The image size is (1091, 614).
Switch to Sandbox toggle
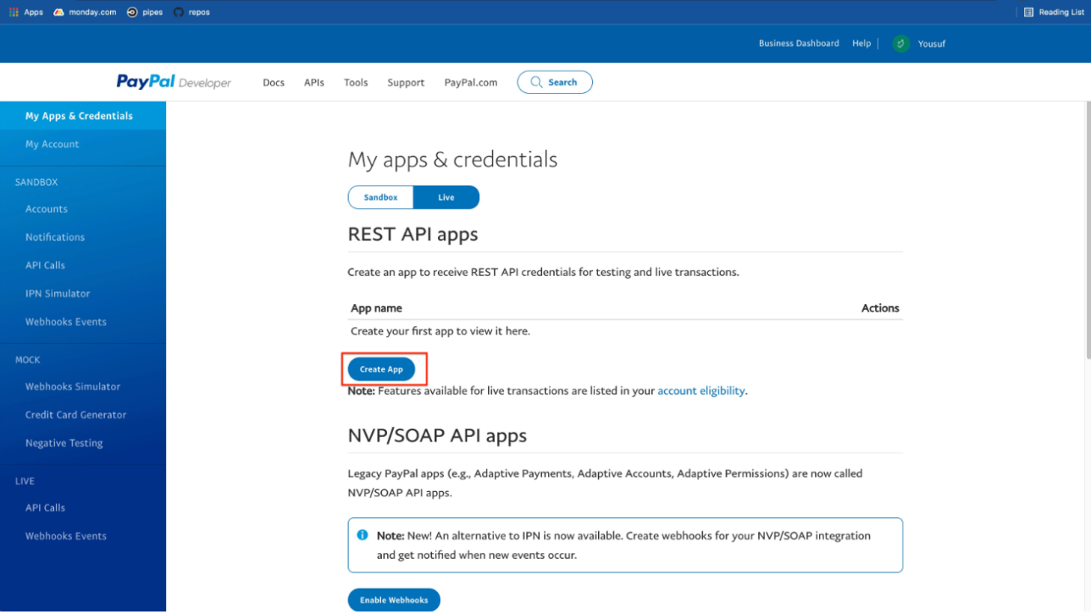coord(381,197)
